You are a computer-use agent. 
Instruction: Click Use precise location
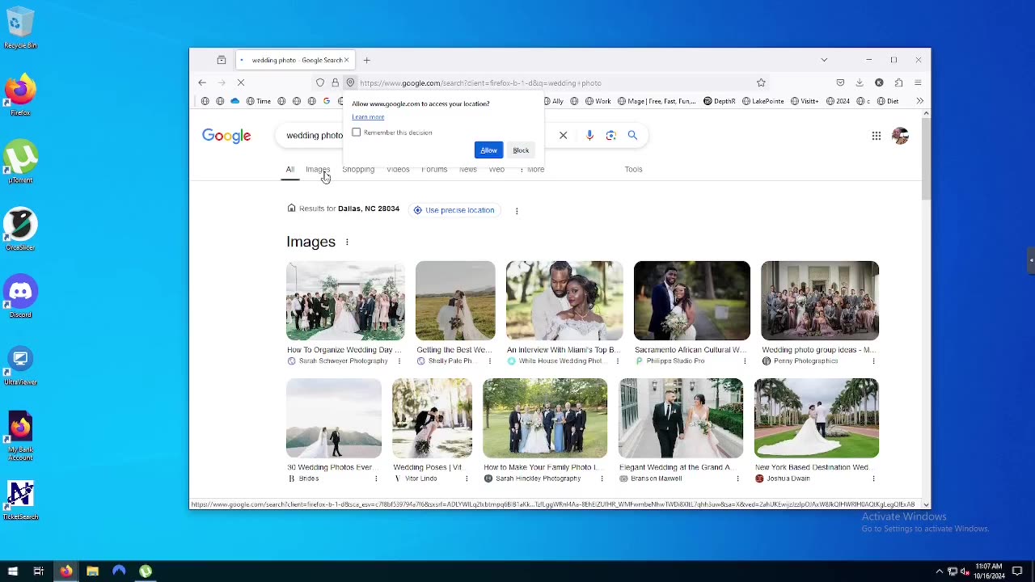click(454, 210)
